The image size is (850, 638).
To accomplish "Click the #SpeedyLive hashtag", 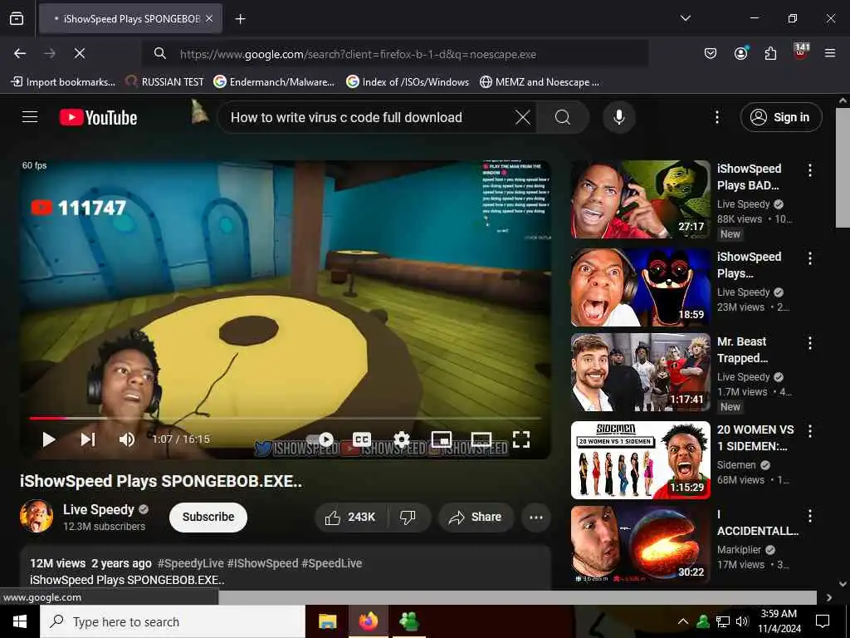I will pyautogui.click(x=189, y=563).
